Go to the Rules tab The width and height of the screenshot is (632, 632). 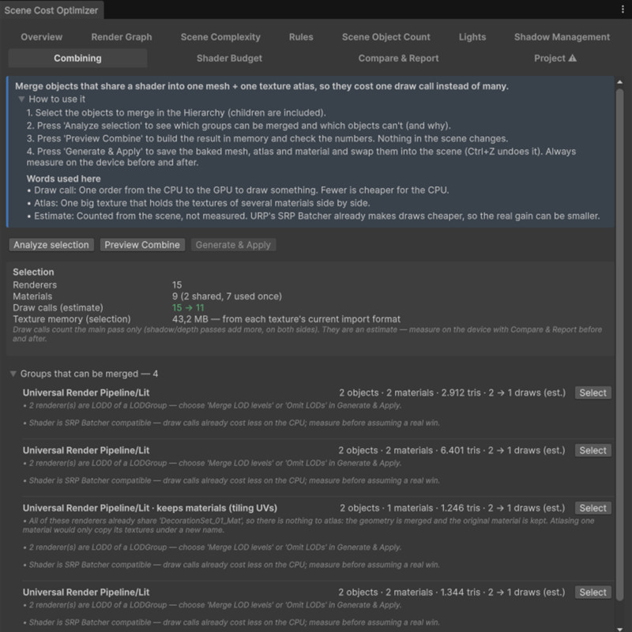(301, 37)
